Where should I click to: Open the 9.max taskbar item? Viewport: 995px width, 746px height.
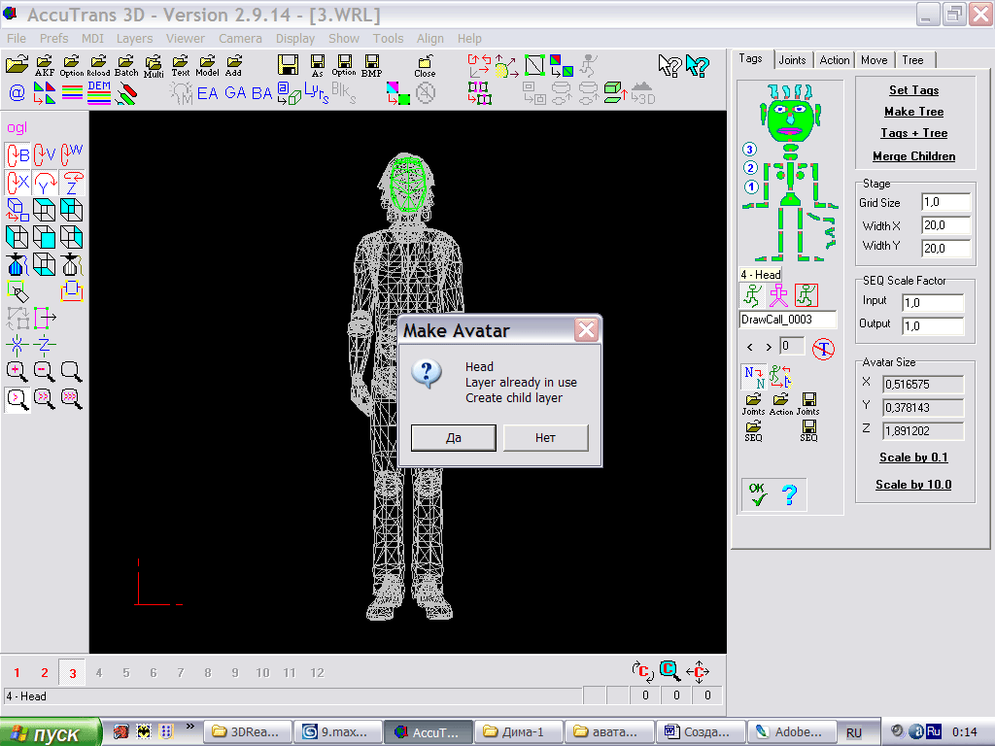[x=339, y=732]
